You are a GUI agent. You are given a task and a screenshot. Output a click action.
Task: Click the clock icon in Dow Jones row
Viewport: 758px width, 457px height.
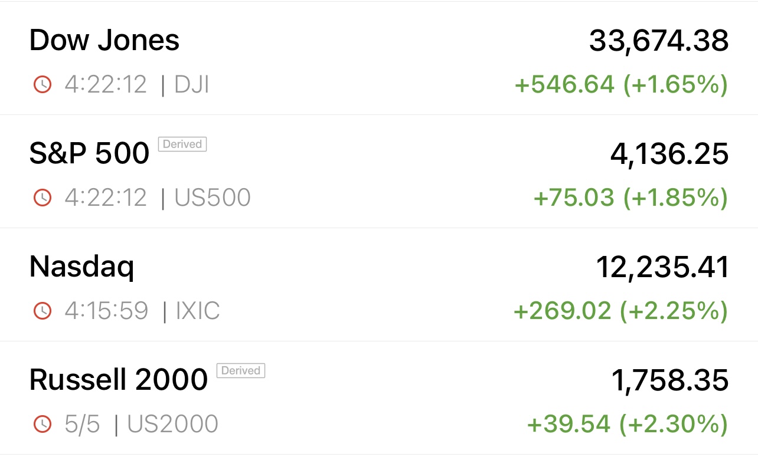(43, 85)
